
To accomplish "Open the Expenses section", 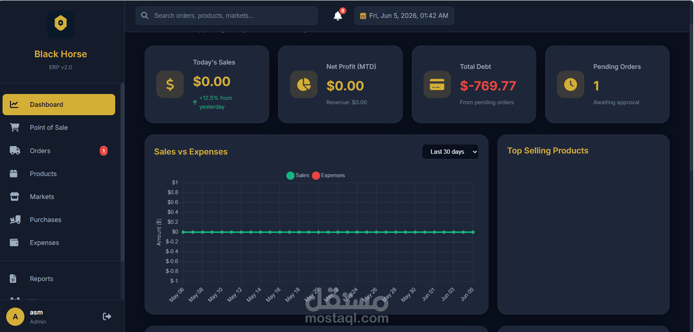I will [59, 242].
